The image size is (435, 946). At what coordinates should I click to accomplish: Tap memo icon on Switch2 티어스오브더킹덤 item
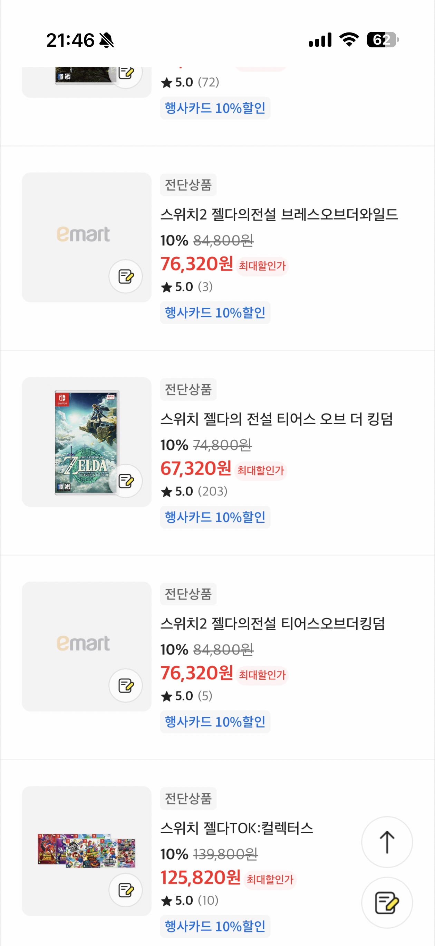[x=125, y=685]
